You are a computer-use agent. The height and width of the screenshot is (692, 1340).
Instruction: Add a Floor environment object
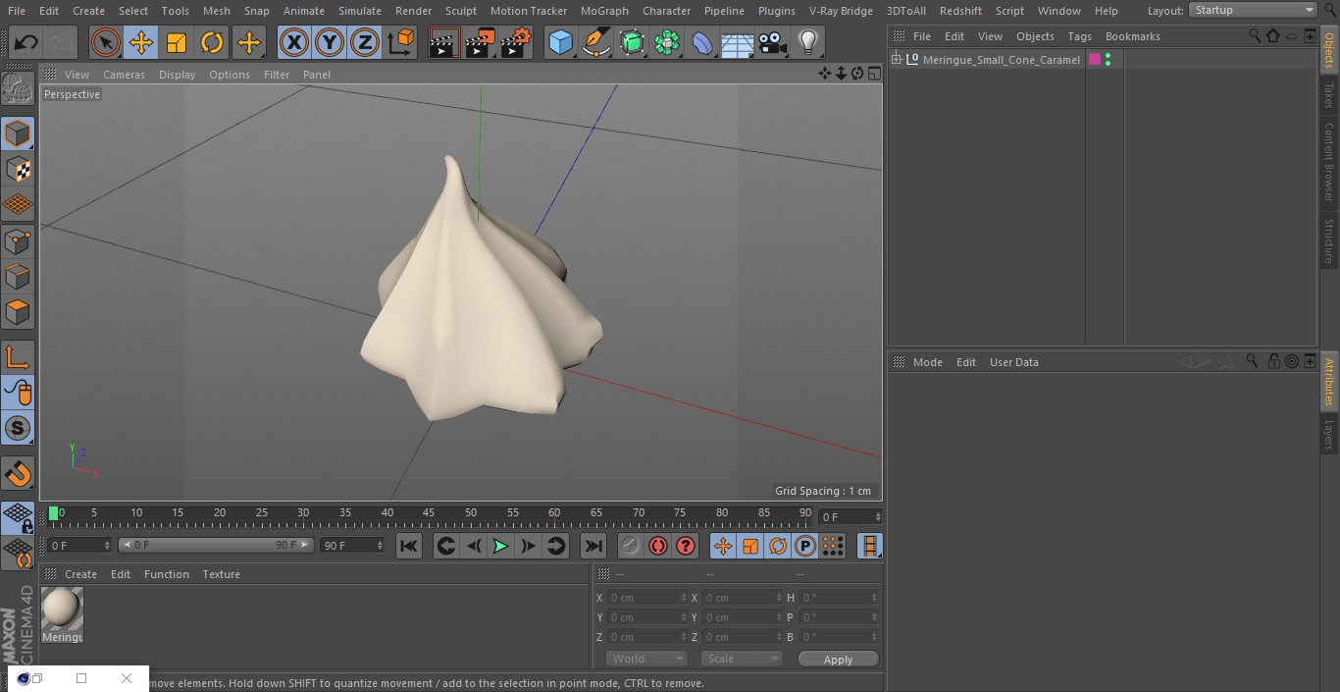(x=738, y=43)
